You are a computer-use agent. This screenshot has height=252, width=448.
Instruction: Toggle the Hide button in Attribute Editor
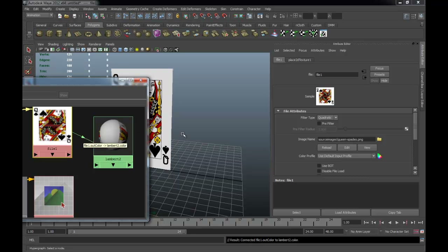(384, 81)
